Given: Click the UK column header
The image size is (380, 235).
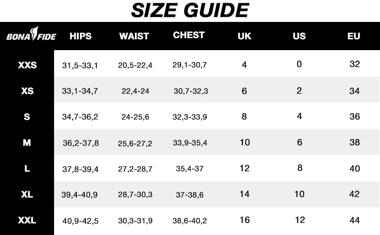Looking at the screenshot, I should pos(244,36).
